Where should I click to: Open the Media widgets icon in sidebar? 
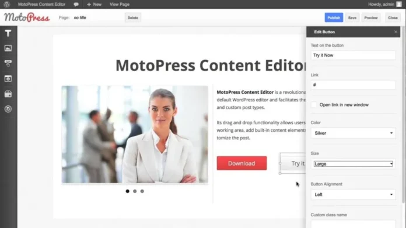click(x=8, y=78)
